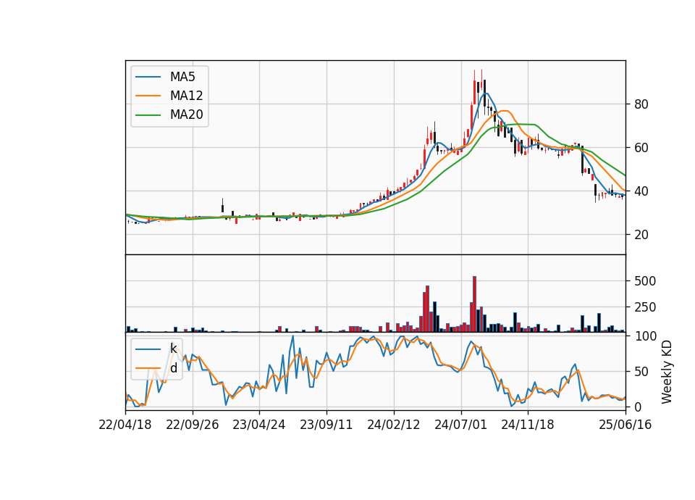Click the volume axis value 250
The width and height of the screenshot is (695, 500).
[x=645, y=307]
